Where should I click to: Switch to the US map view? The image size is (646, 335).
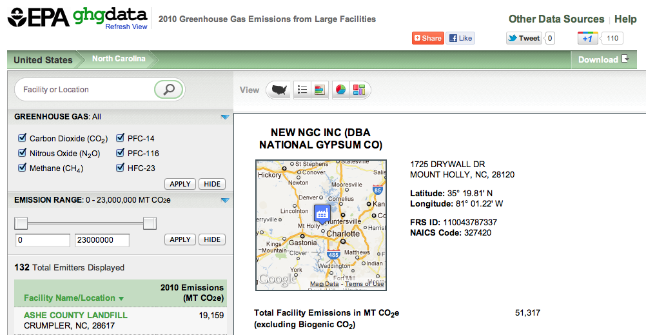pos(280,90)
